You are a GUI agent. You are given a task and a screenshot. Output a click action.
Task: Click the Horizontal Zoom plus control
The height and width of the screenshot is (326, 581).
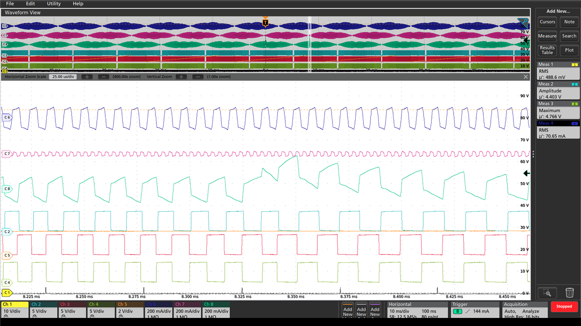[x=87, y=77]
